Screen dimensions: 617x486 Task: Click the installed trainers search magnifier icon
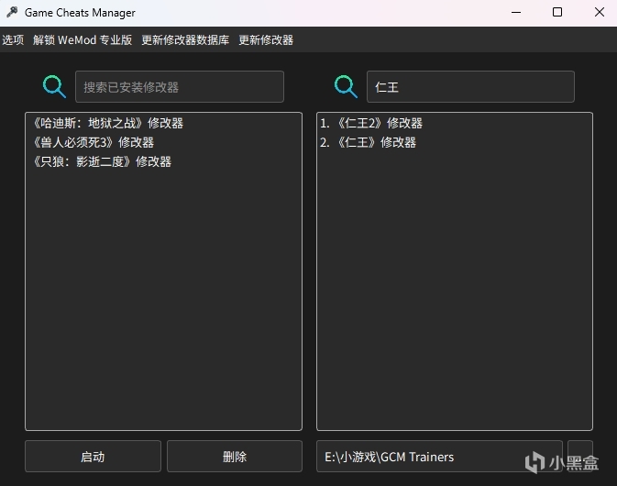click(x=54, y=86)
